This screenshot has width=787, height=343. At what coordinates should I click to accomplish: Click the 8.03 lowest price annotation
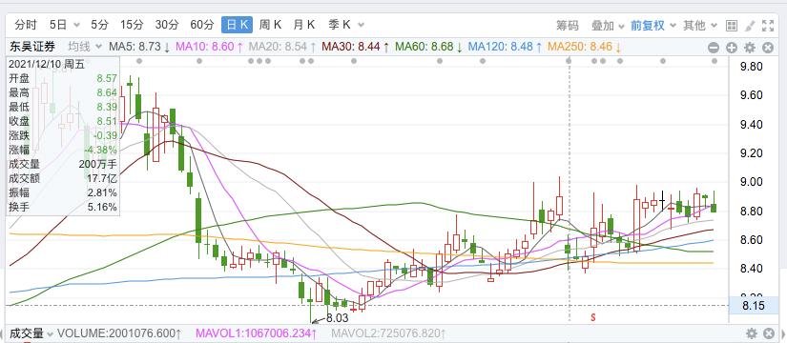[x=337, y=318]
